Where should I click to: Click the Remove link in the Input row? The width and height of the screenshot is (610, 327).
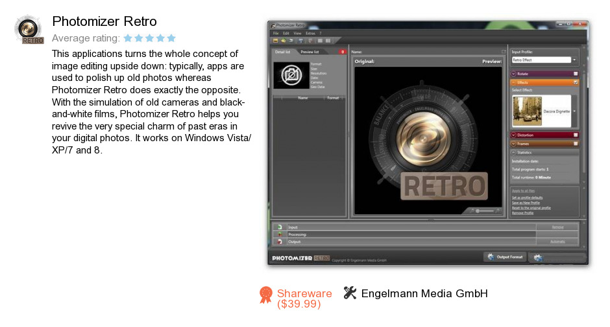[557, 227]
